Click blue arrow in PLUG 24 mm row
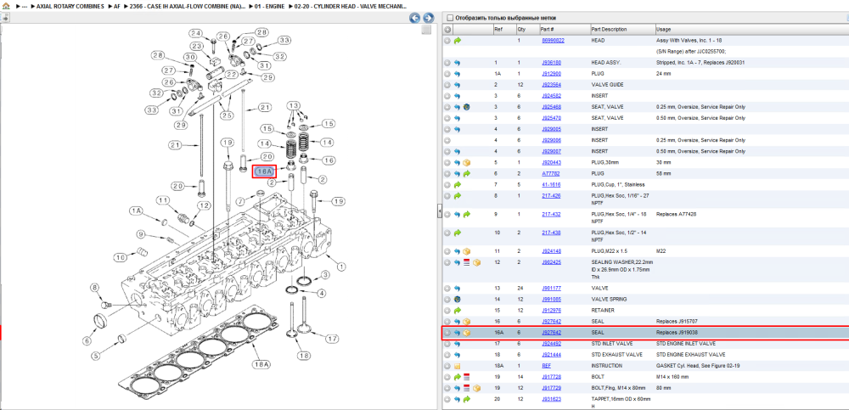Screen dimensions: 849x410 [x=458, y=74]
